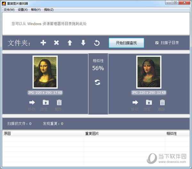Swap the two images with the center icon
Viewport: 192px width, 169px height.
(x=98, y=82)
